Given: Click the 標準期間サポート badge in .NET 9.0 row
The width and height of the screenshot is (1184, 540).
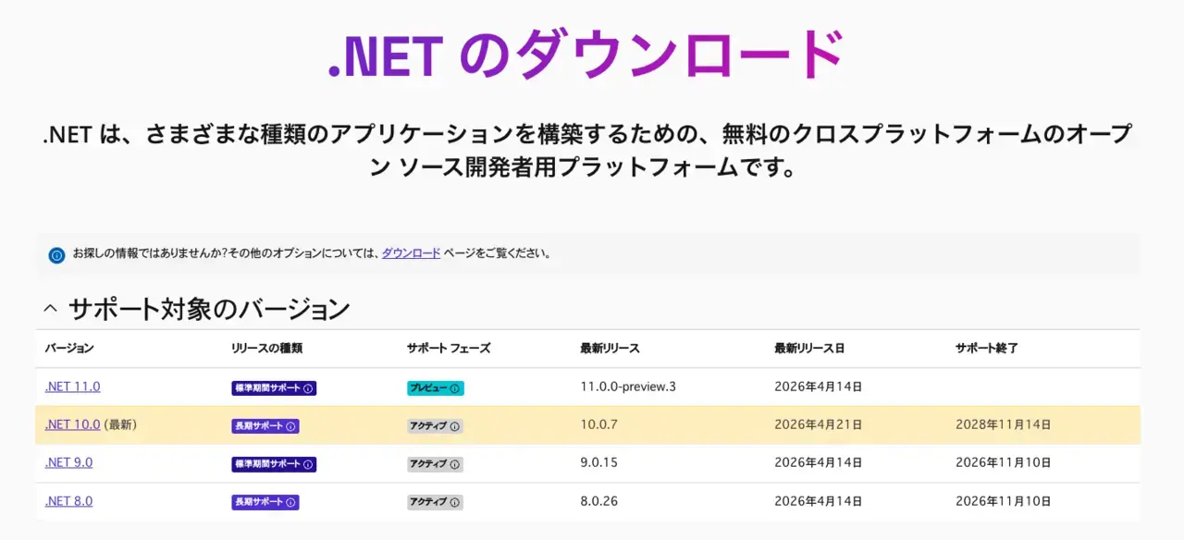Looking at the screenshot, I should point(274,464).
